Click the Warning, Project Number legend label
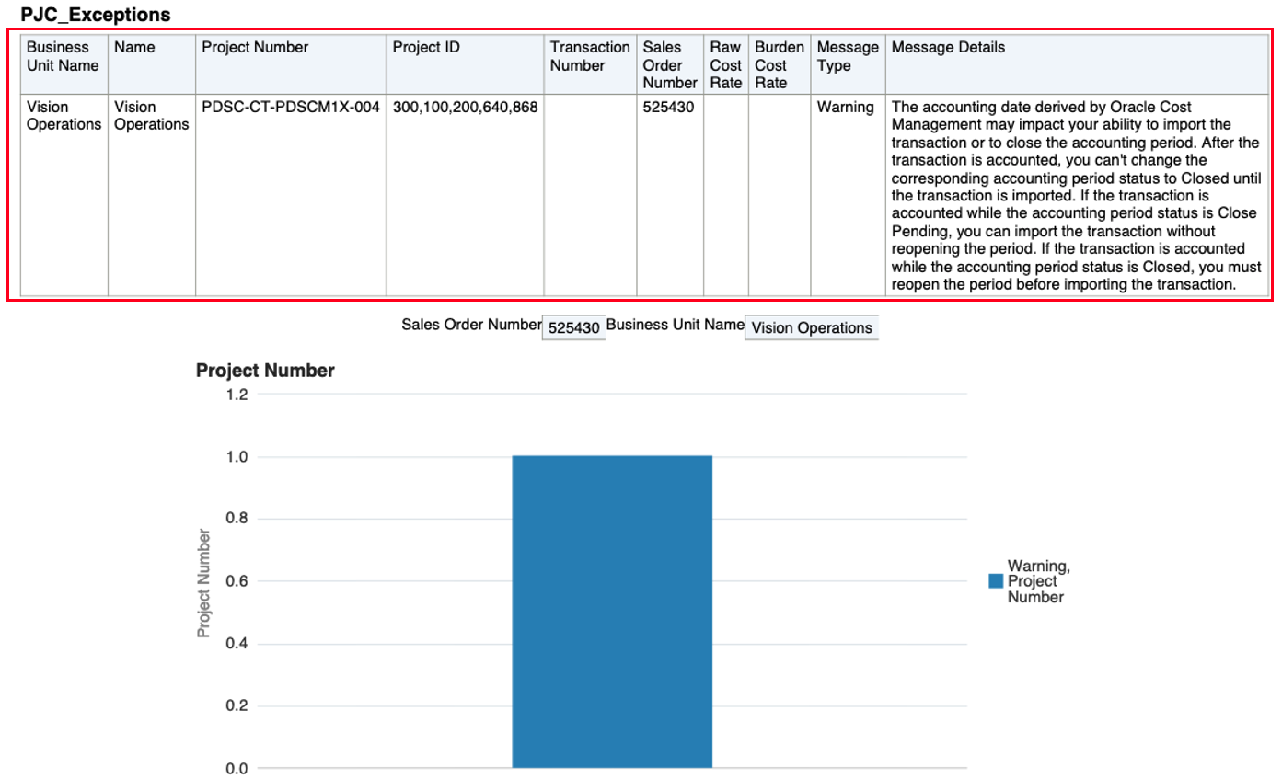The image size is (1282, 779). [x=1039, y=581]
